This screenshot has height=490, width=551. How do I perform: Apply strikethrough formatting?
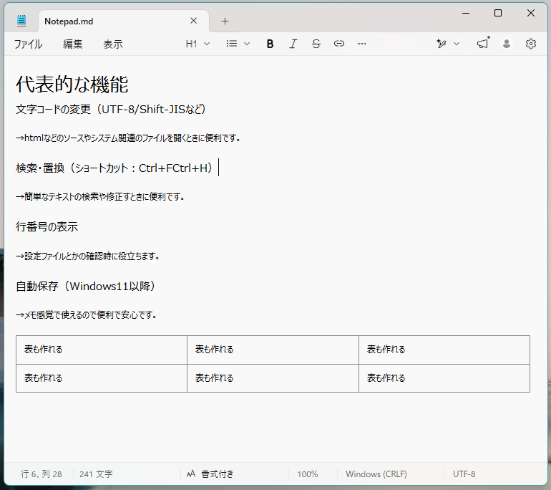click(316, 44)
